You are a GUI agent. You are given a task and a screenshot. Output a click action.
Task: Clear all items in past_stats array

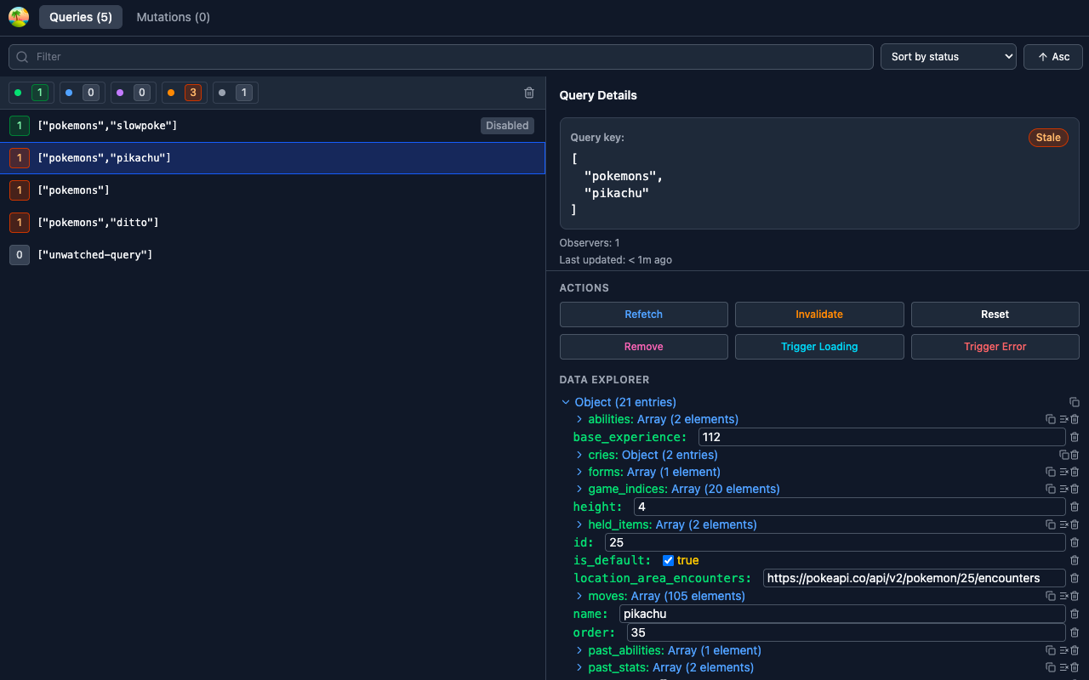point(1063,667)
